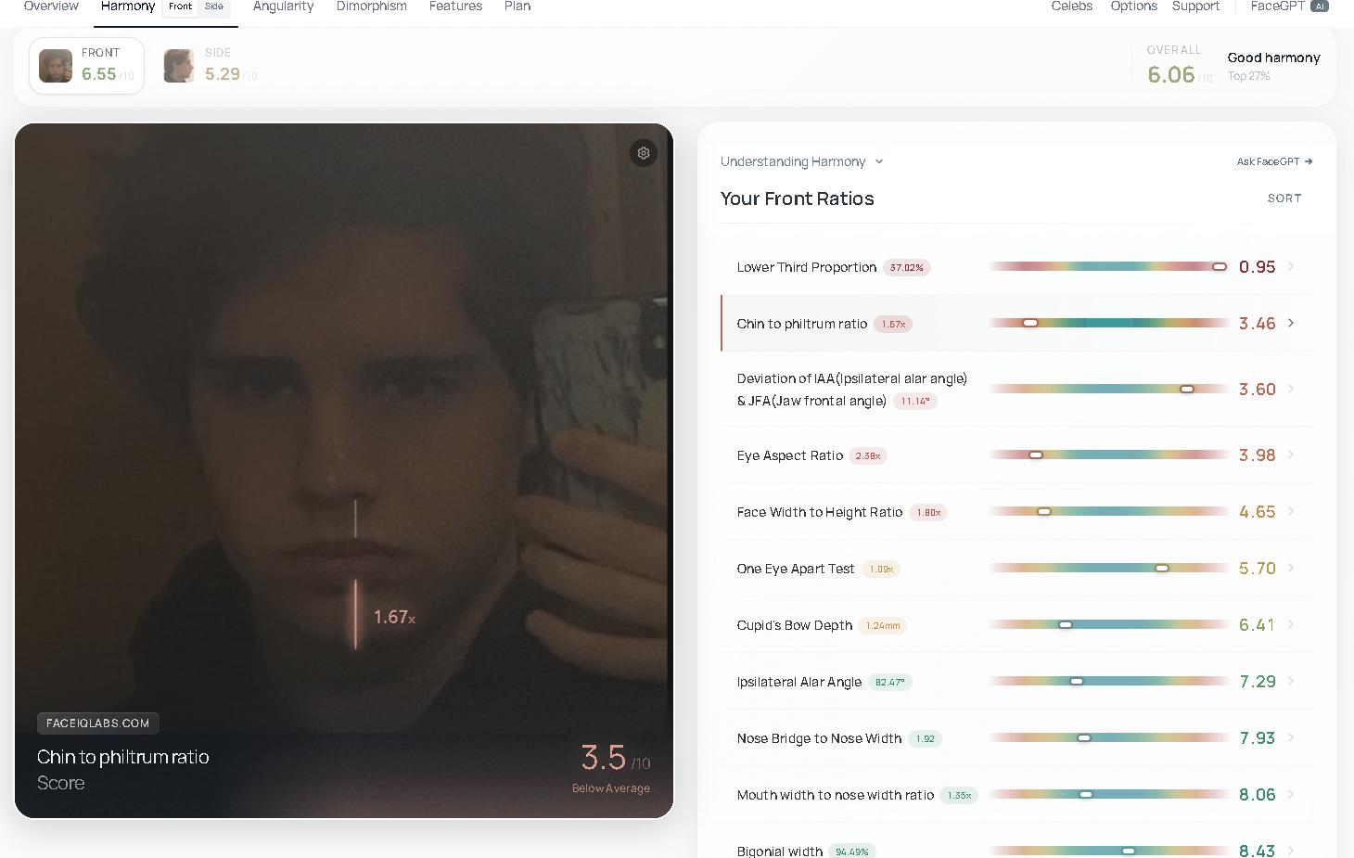Switch to the Dimorphism tab
This screenshot has width=1354, height=858.
click(x=371, y=6)
